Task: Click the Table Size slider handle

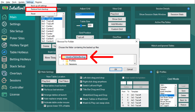Action: 81,26
